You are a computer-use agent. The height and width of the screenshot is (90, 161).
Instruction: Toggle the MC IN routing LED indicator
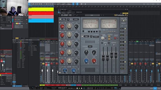tap(125, 28)
